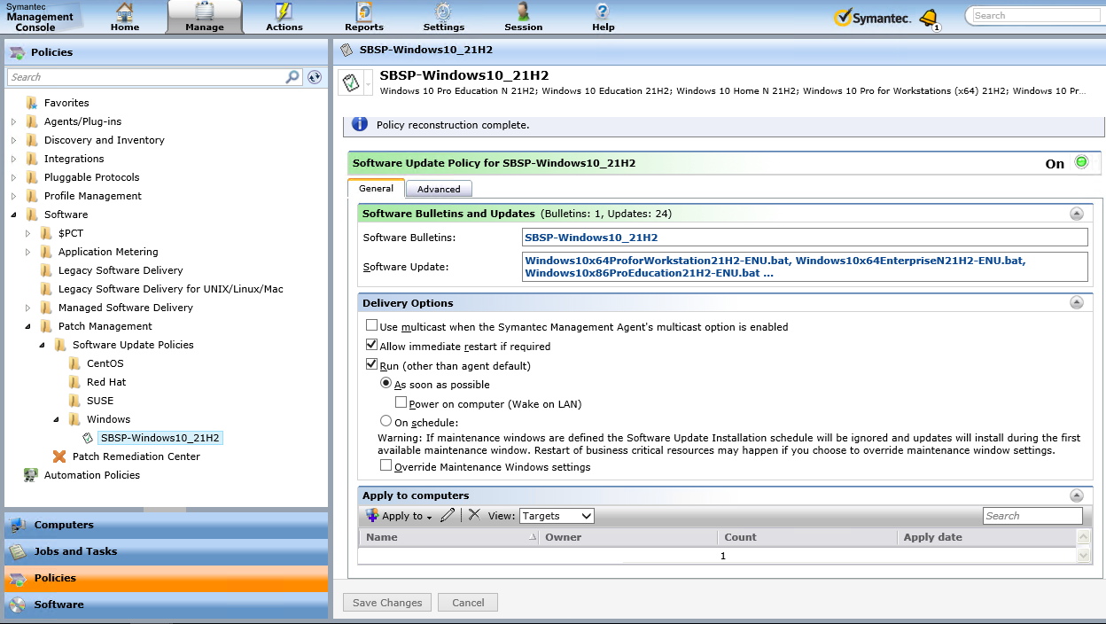Open the Help menu
This screenshot has width=1106, height=624.
point(604,17)
